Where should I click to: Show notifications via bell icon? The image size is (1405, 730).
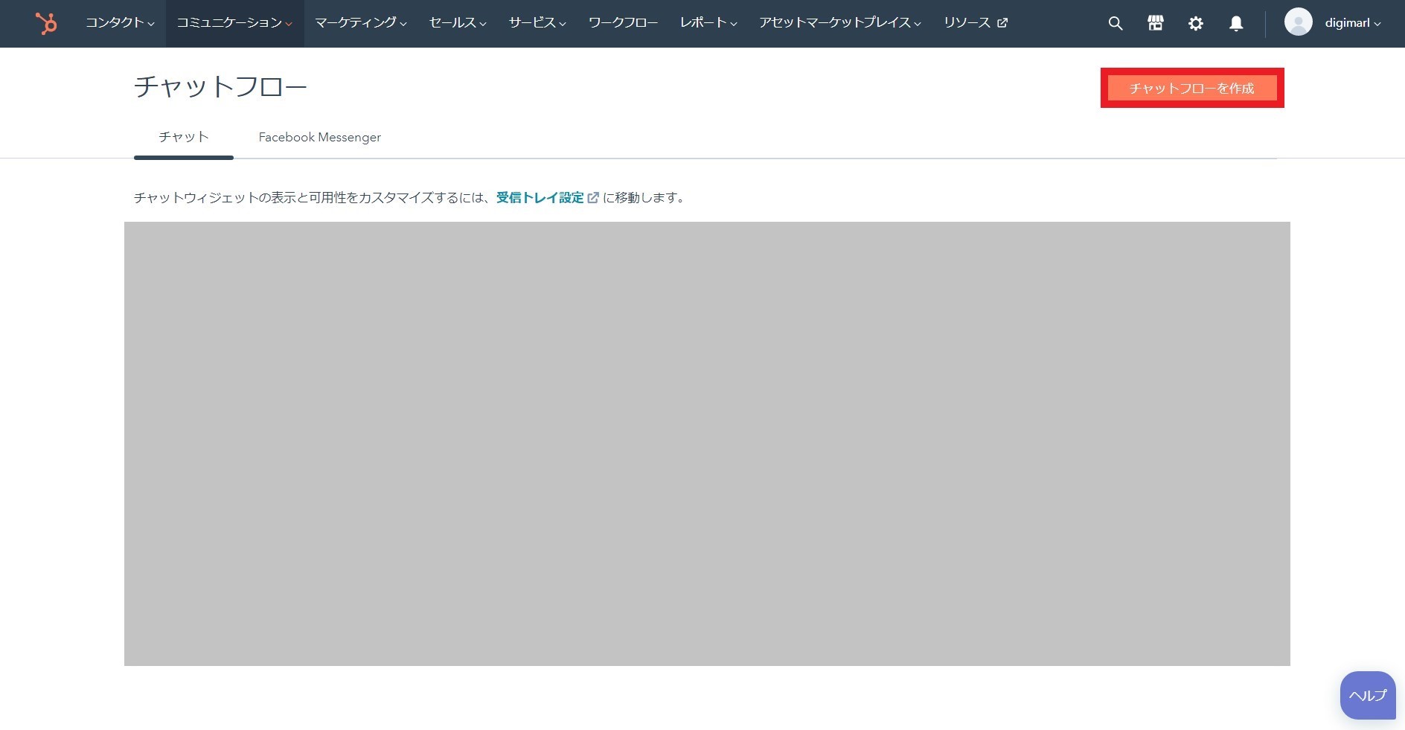tap(1235, 23)
